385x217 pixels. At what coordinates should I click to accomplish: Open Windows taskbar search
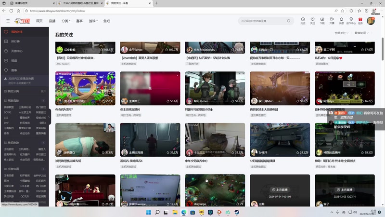157,212
